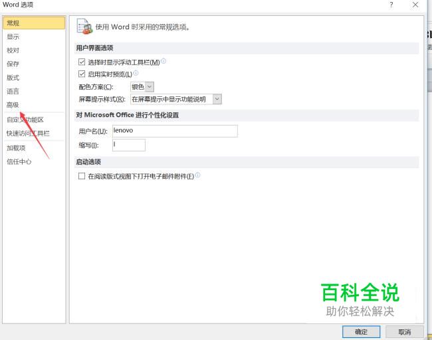Image resolution: width=432 pixels, height=340 pixels.
Task: Open the 校对 category
Action: point(13,50)
